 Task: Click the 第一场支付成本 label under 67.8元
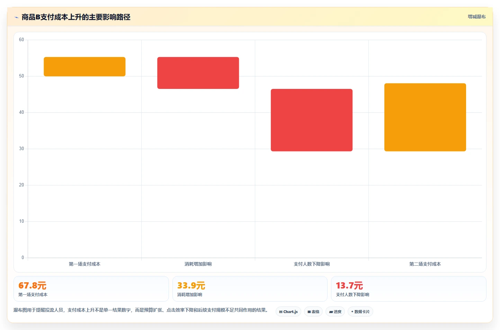[33, 295]
